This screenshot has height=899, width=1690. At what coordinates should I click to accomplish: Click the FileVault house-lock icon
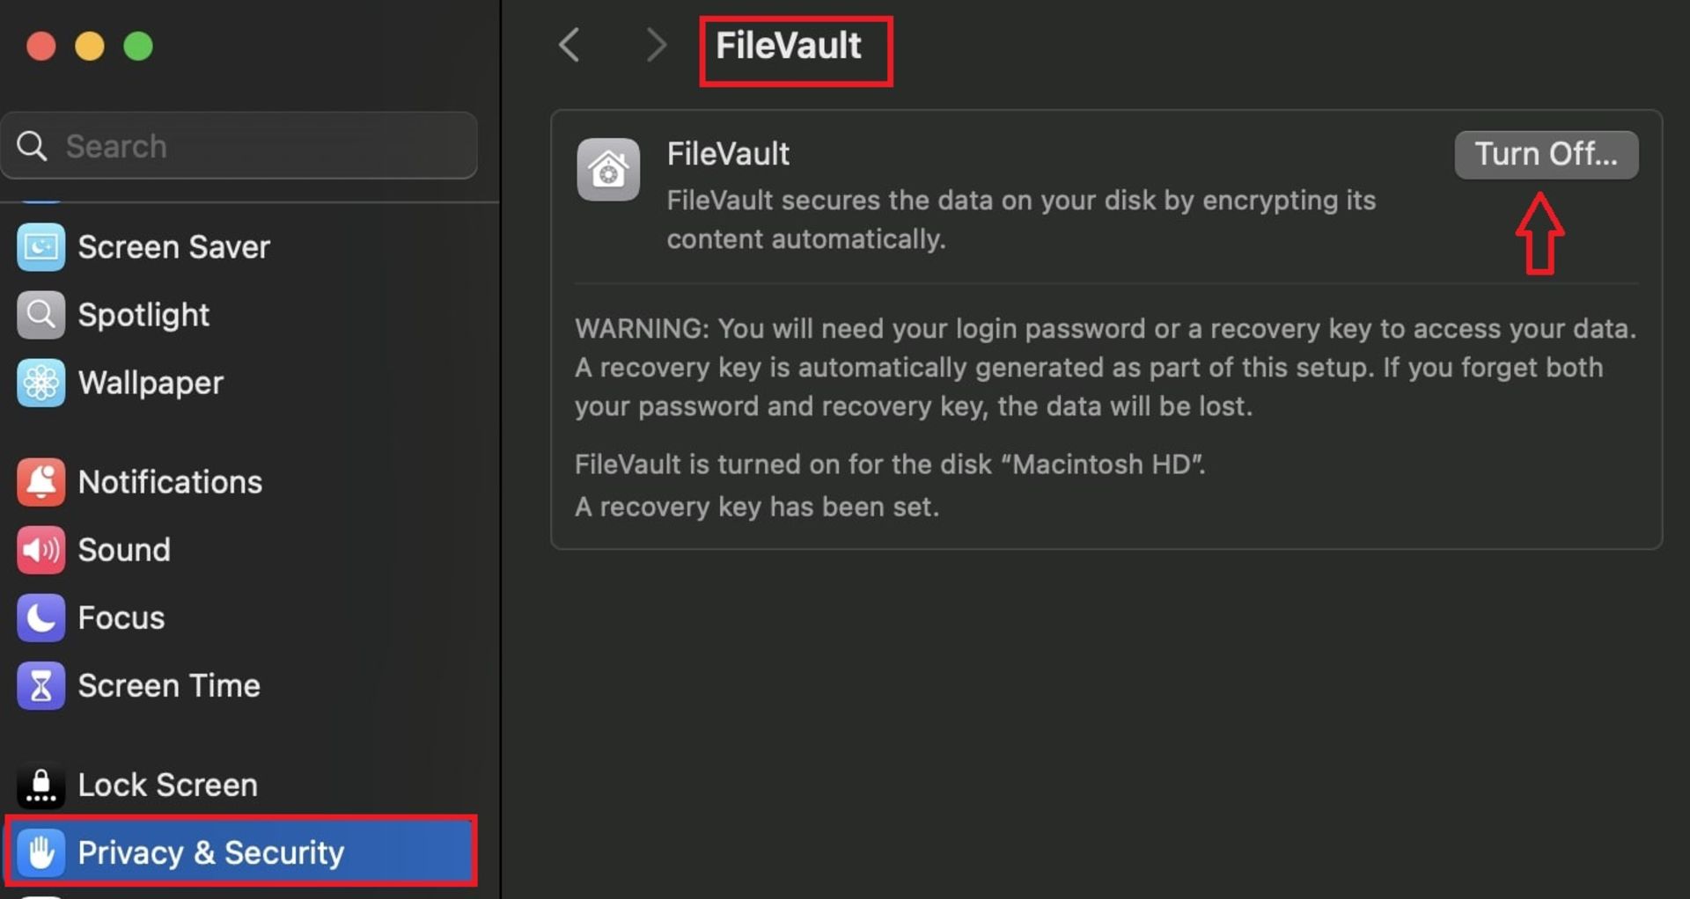point(608,170)
